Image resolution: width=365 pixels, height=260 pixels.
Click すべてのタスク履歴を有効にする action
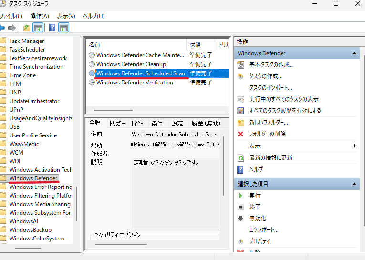(x=285, y=111)
